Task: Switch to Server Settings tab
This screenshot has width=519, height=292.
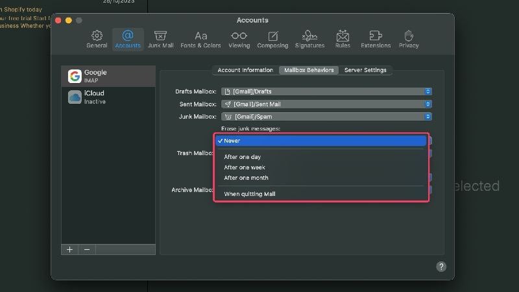Action: point(365,70)
